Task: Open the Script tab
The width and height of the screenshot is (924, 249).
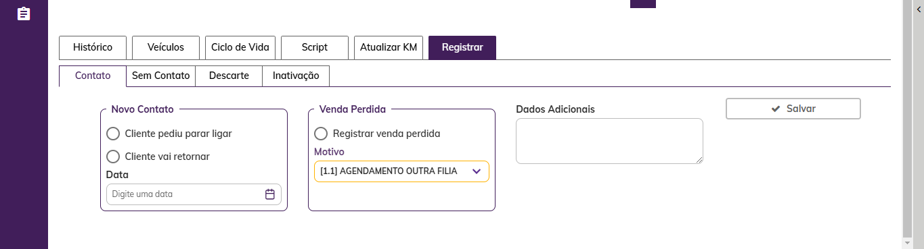Action: tap(315, 47)
